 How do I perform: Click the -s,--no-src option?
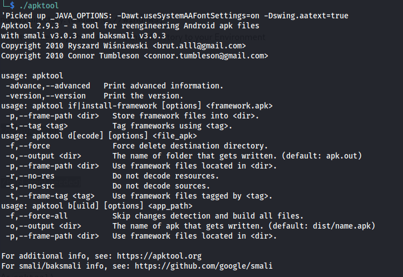pos(32,186)
